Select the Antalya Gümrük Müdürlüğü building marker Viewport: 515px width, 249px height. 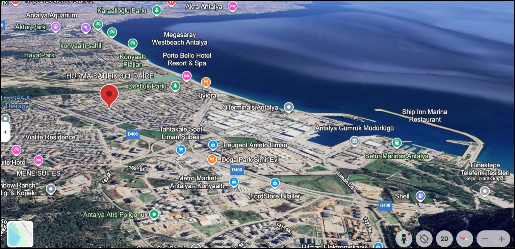pyautogui.click(x=354, y=141)
